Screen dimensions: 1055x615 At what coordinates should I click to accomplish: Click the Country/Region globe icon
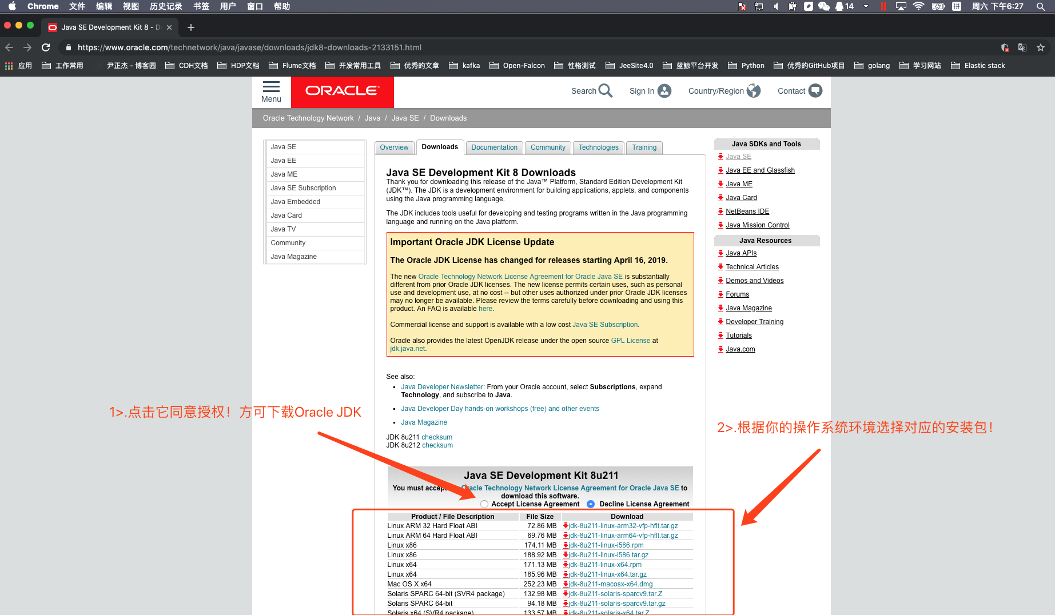[x=754, y=91]
